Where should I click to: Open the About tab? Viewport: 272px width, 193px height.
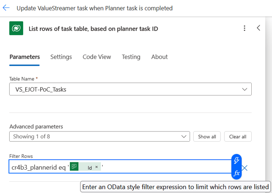[159, 57]
